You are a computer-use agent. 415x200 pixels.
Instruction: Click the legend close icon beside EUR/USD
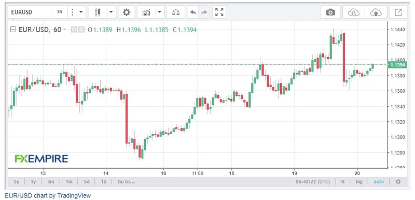(x=81, y=30)
